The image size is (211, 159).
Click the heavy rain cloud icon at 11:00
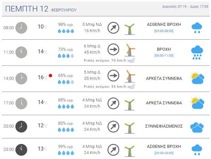(197, 52)
